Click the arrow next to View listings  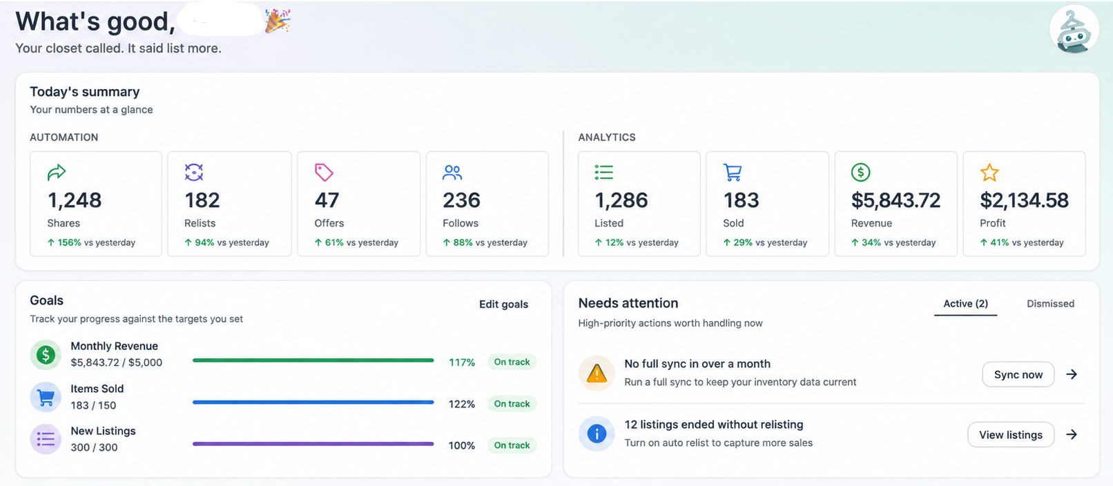click(x=1072, y=434)
